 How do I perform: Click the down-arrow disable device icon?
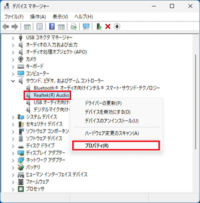117,26
